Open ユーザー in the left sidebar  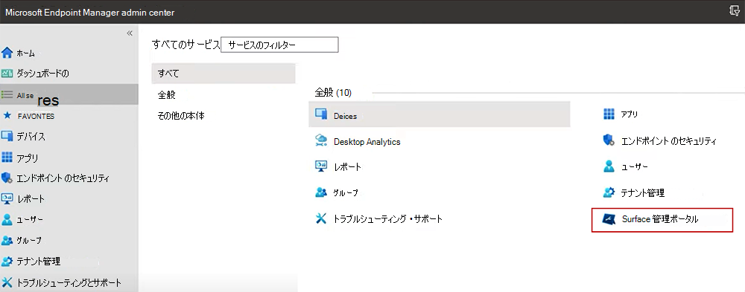point(30,220)
